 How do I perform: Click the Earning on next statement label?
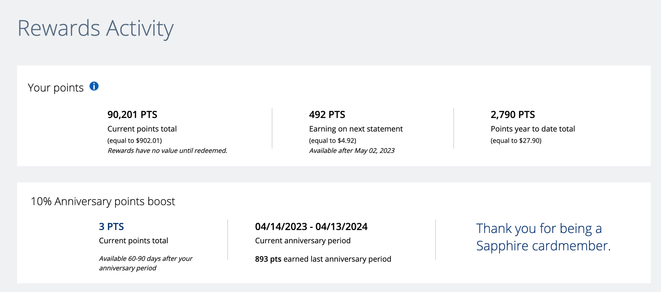tap(355, 129)
